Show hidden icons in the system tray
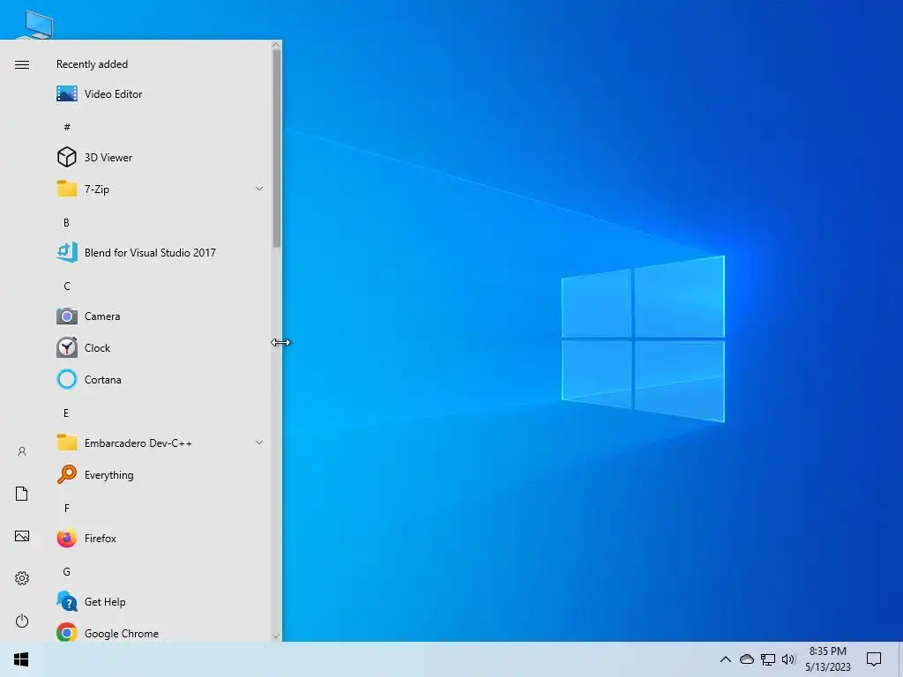The image size is (903, 677). pos(726,659)
